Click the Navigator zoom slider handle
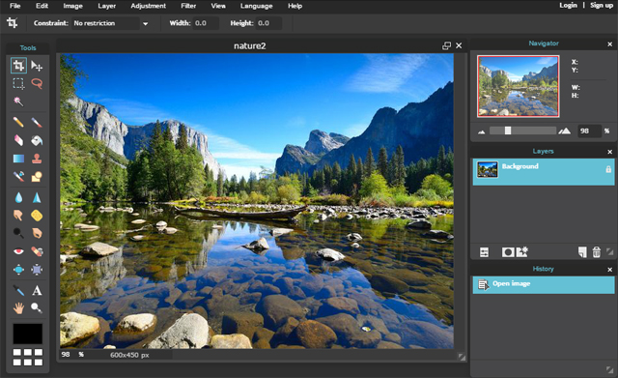This screenshot has width=618, height=378. (x=508, y=131)
